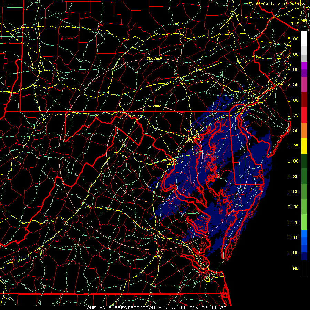310x310 pixels.
Task: Select the bright red 1.75 legend swatch
Action: point(304,115)
